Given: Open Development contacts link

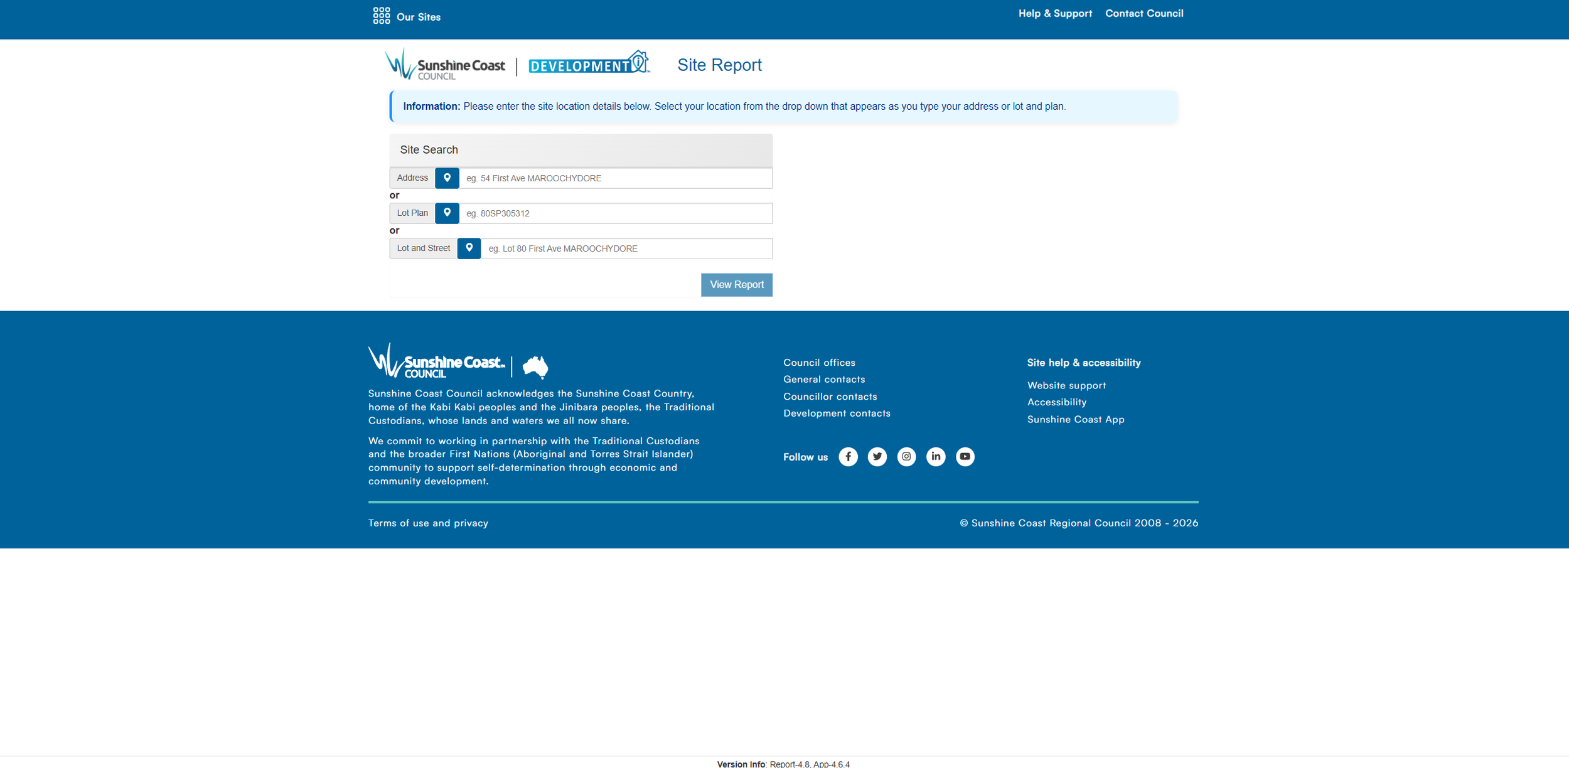Looking at the screenshot, I should coord(837,413).
